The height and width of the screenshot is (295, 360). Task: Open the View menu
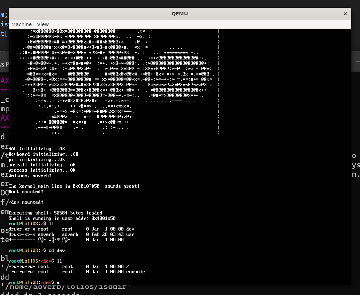click(x=43, y=24)
